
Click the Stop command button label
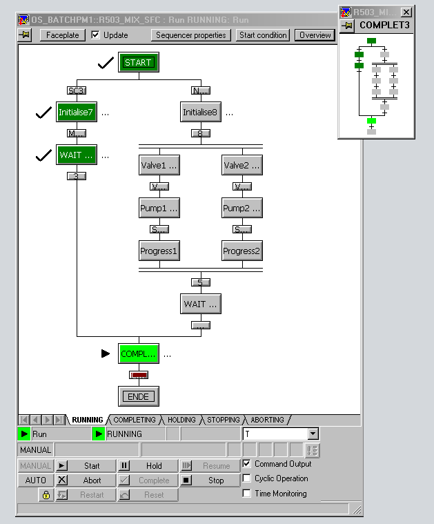point(216,481)
